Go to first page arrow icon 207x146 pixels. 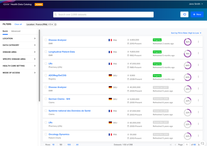click(171, 145)
